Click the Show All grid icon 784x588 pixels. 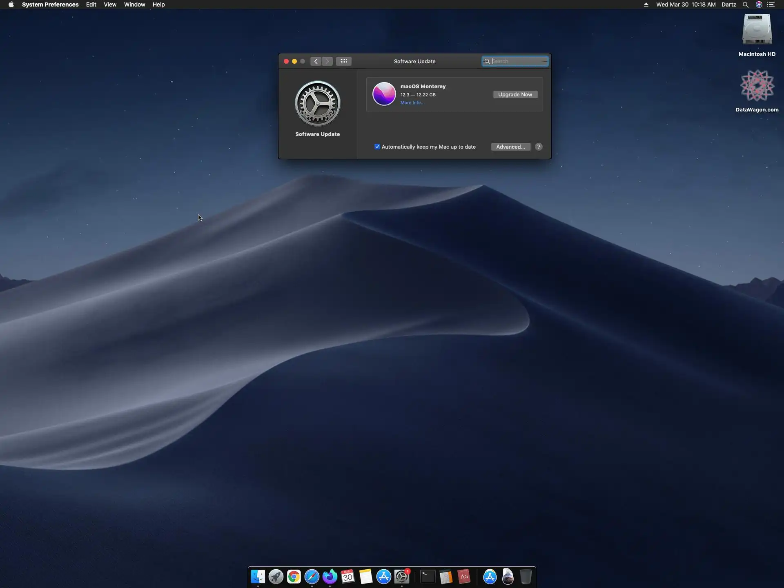point(343,61)
